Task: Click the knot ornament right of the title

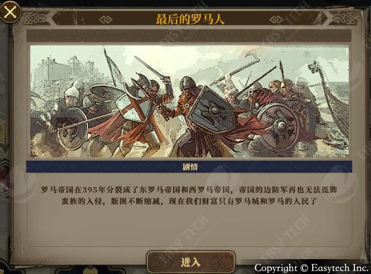Action: [x=277, y=19]
